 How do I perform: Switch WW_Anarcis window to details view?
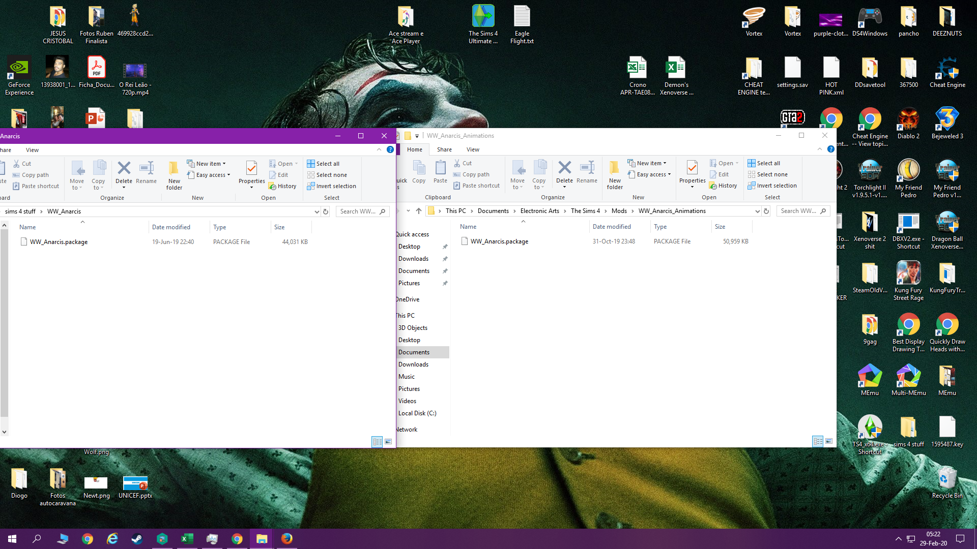377,442
